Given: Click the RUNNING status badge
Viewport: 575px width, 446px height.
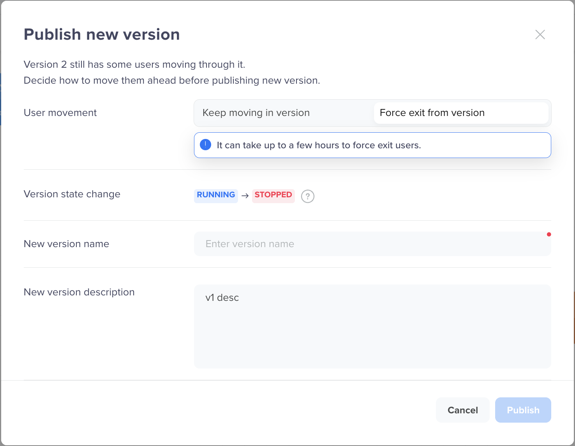Looking at the screenshot, I should [x=216, y=195].
